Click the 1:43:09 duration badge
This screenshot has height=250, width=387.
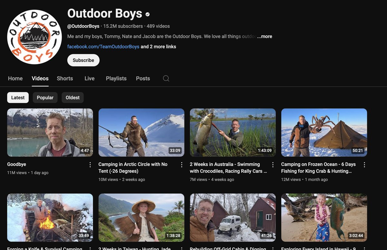(264, 150)
